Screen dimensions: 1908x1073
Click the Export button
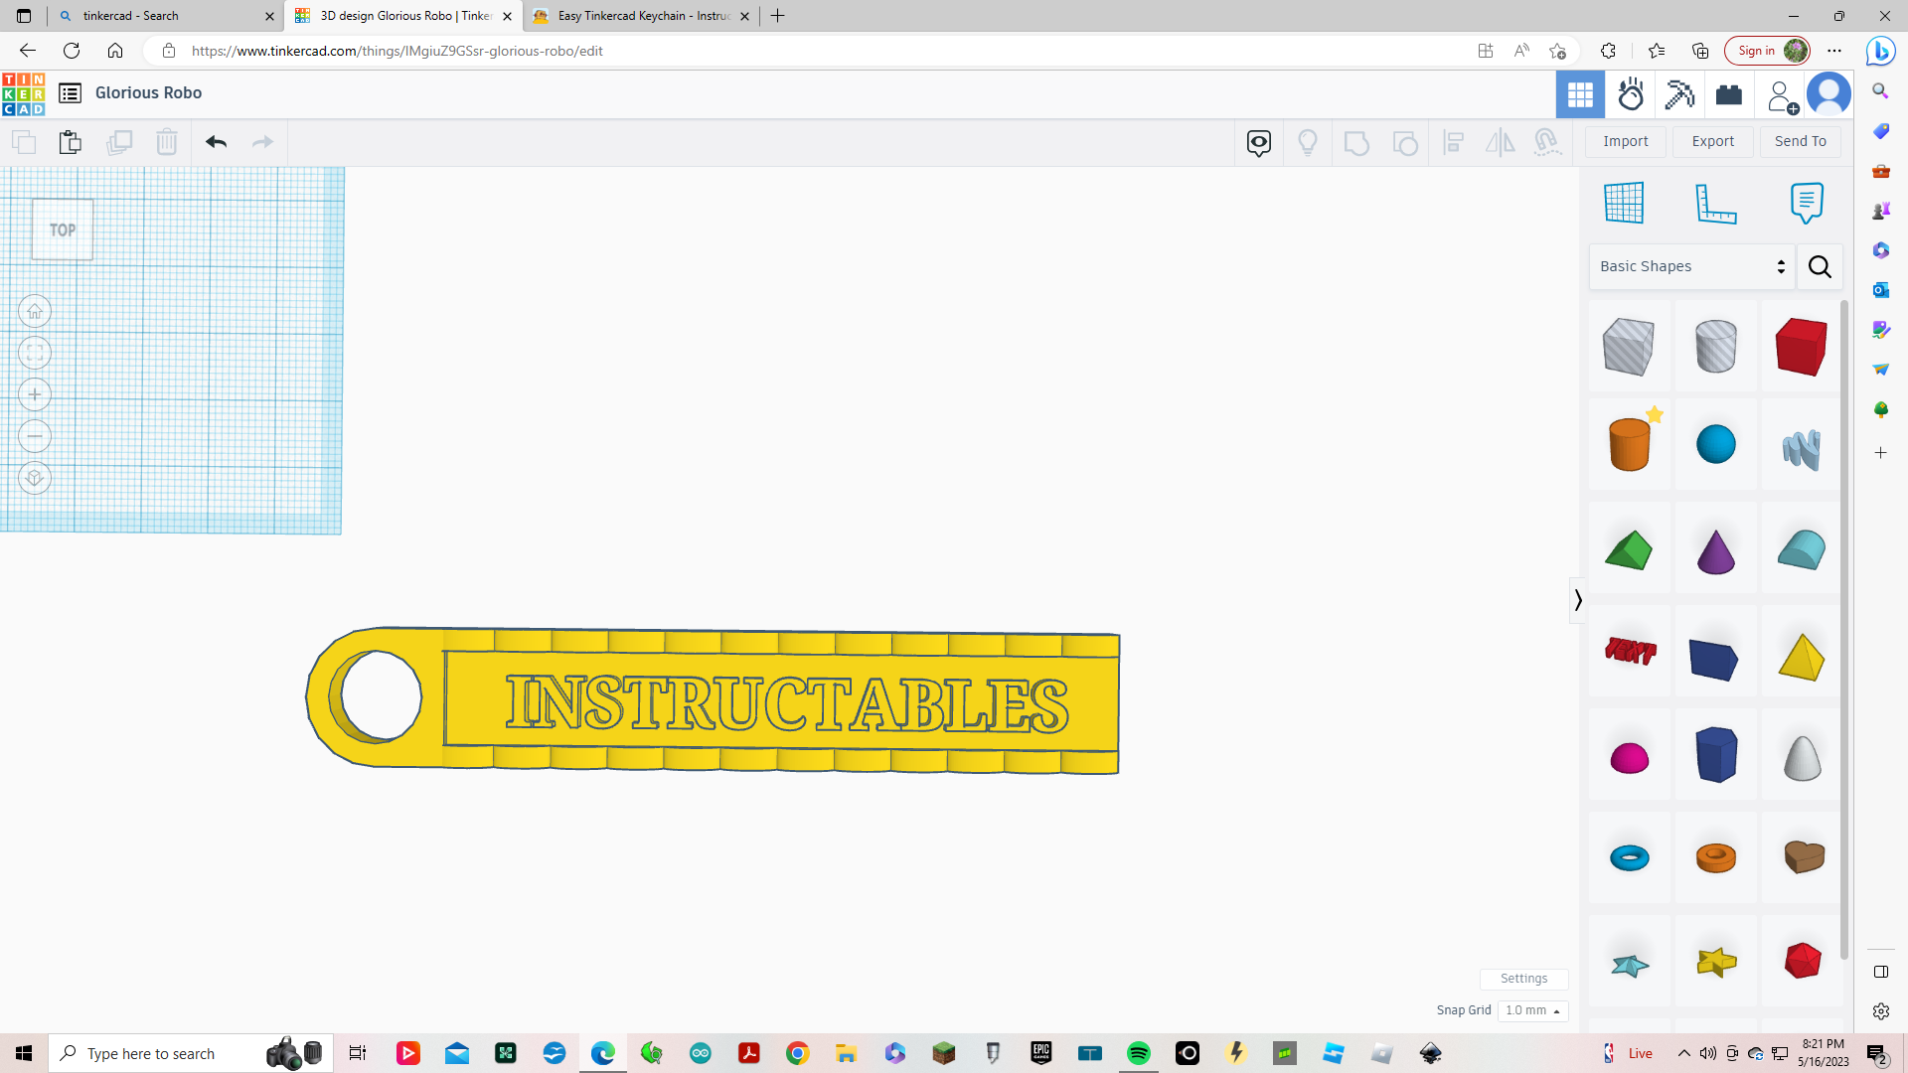pyautogui.click(x=1711, y=141)
